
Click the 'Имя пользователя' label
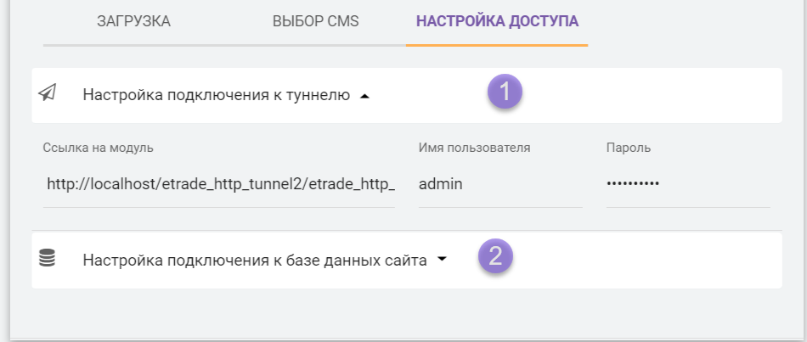point(475,148)
